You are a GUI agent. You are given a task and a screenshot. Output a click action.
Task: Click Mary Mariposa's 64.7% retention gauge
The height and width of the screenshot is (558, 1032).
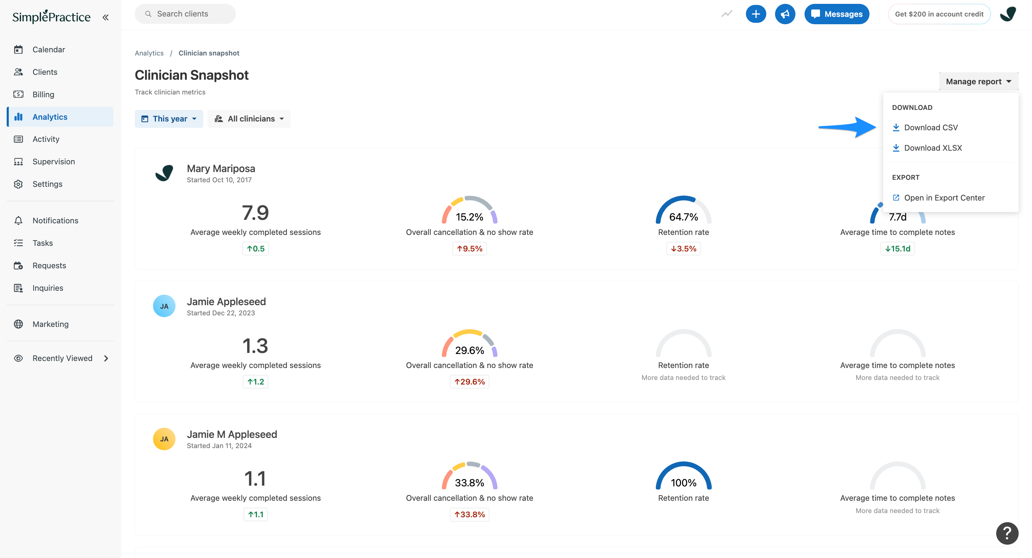[x=683, y=210]
